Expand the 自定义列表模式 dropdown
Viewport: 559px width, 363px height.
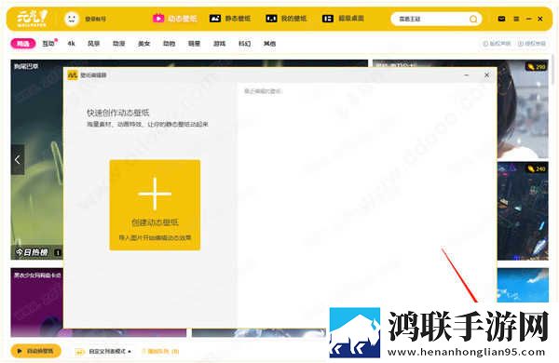[x=110, y=351]
